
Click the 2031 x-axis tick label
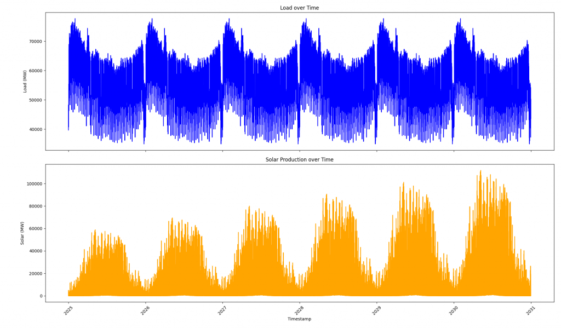[x=530, y=310]
